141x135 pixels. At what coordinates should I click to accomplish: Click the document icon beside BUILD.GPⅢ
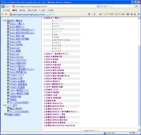click(8, 42)
